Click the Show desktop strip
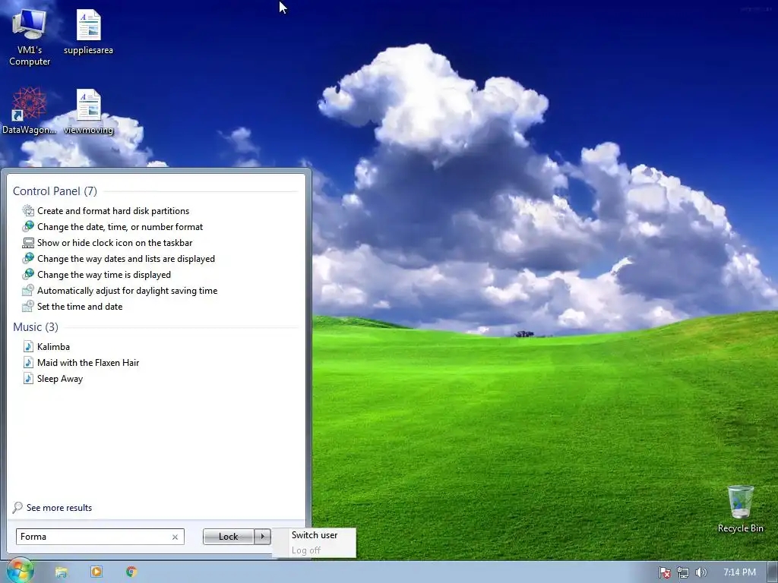 [773, 572]
